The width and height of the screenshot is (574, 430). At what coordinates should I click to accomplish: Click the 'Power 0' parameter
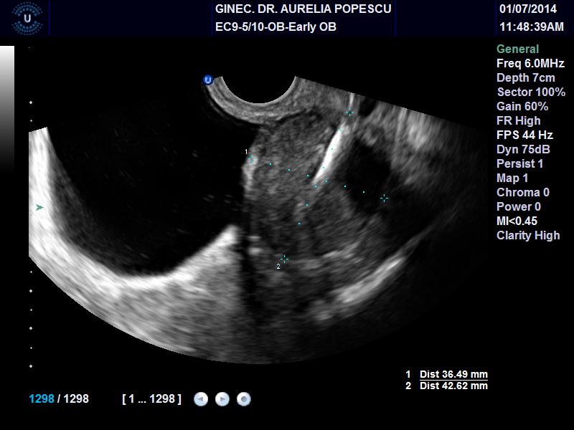coord(519,206)
